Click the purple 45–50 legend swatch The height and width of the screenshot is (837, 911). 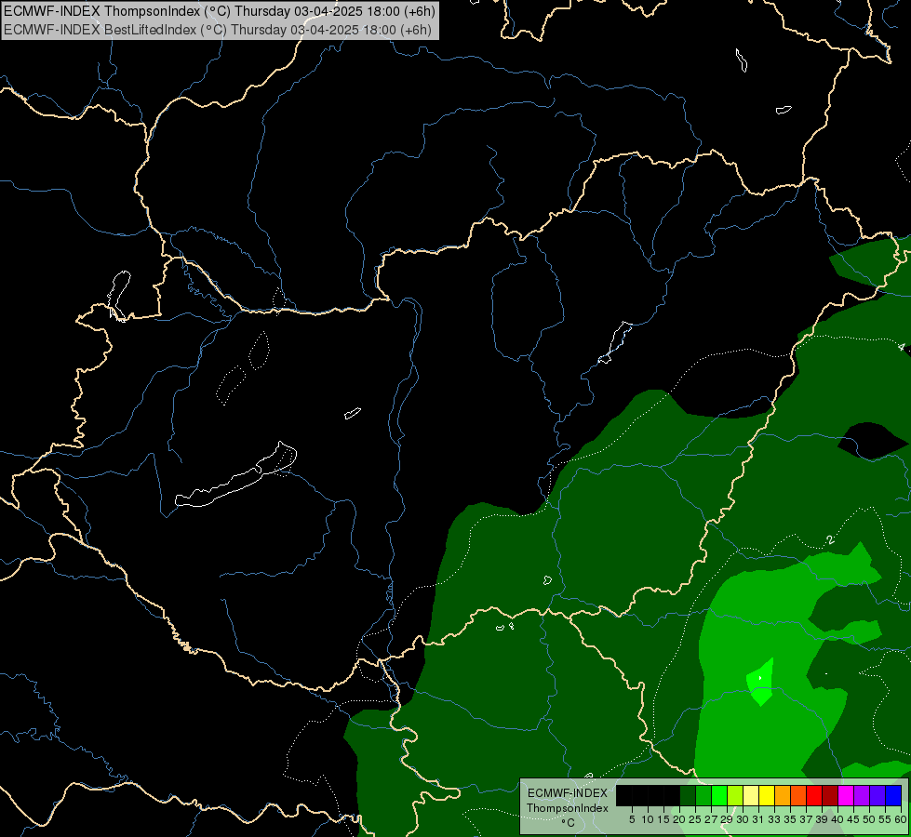coord(862,795)
